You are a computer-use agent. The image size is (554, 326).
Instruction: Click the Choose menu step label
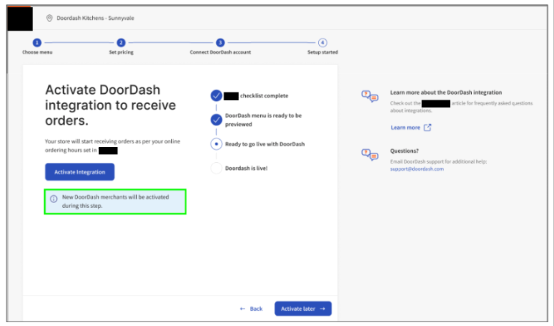[x=37, y=52]
